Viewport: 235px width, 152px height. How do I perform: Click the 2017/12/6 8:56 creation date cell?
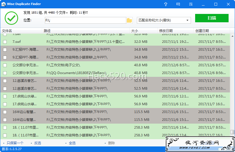coord(212,73)
